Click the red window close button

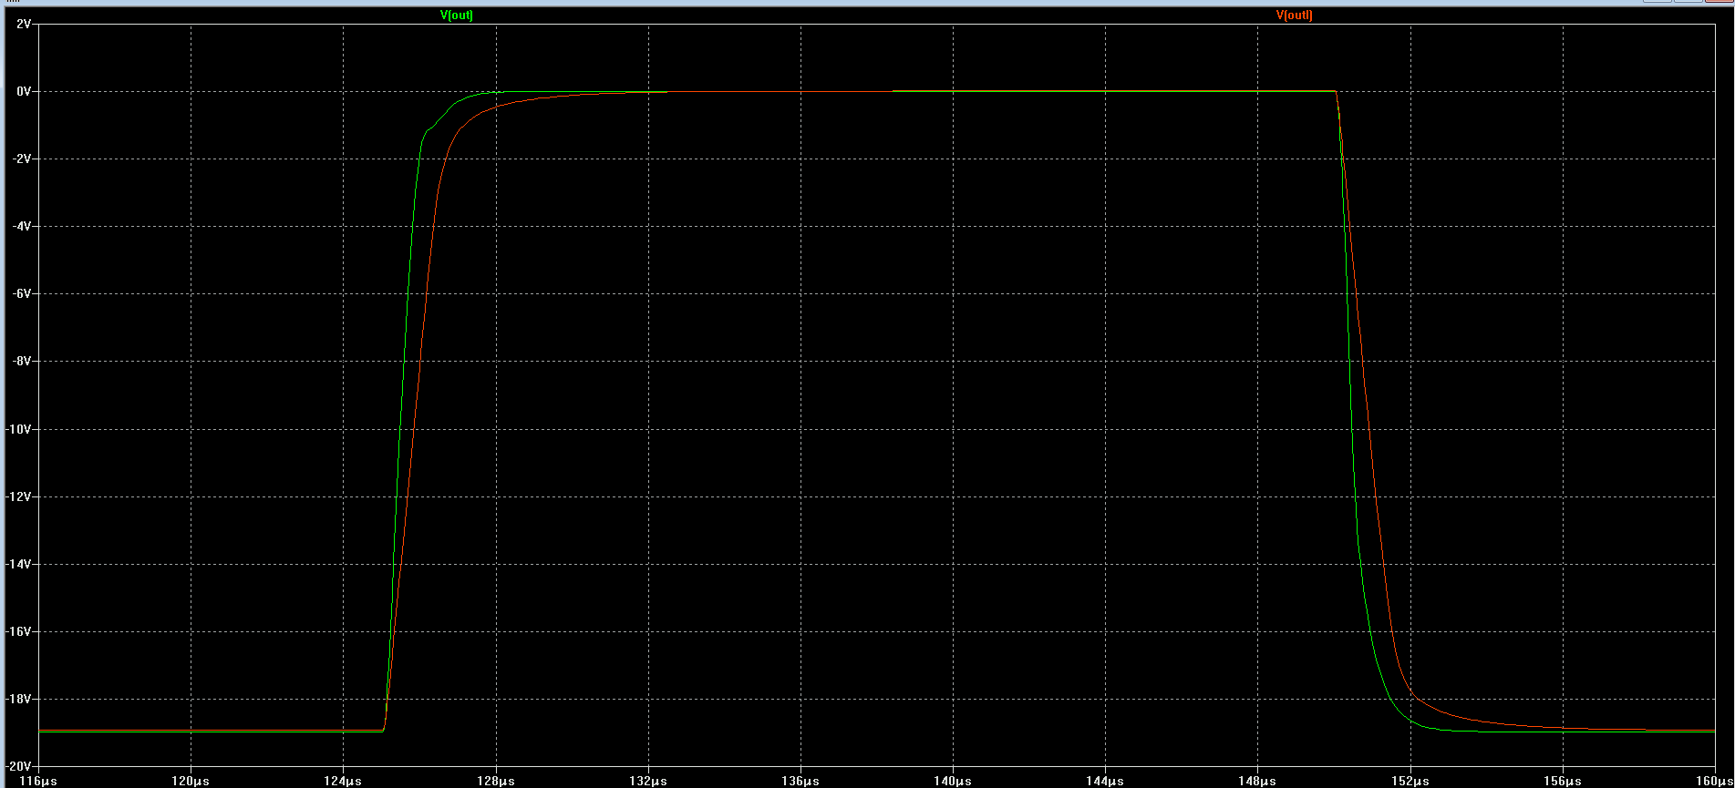point(1718,1)
